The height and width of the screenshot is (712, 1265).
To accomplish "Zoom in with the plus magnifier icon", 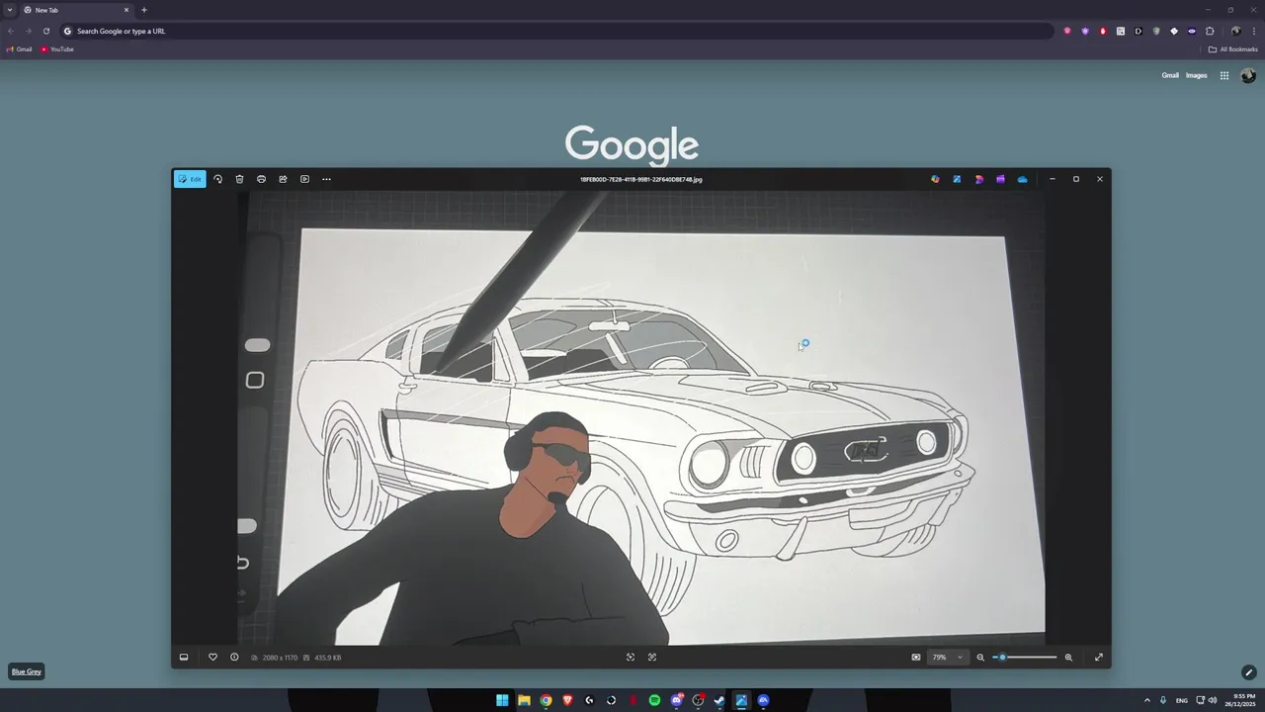I will 1068,657.
